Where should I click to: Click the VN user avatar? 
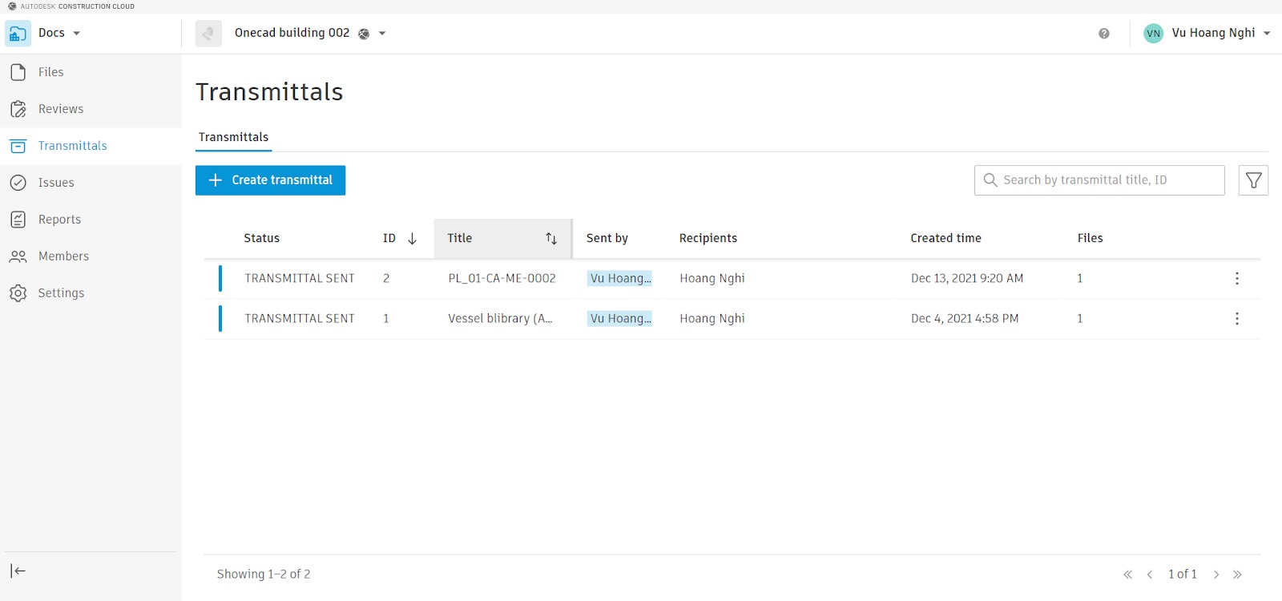click(1153, 33)
